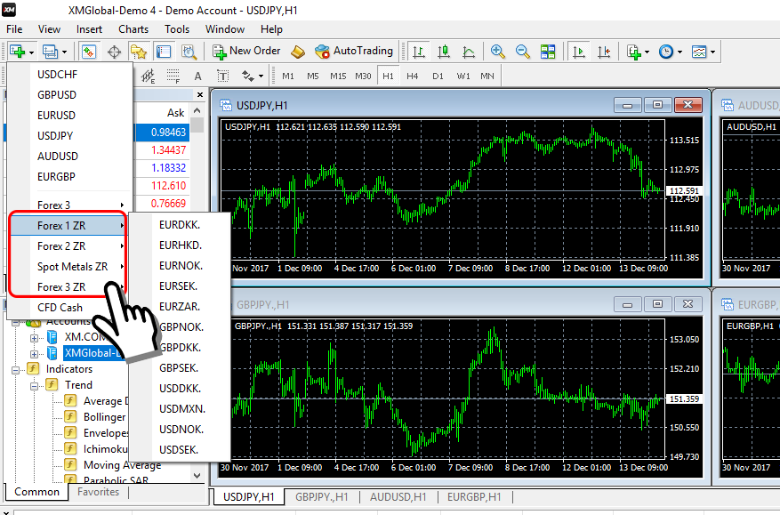Select the Fibonacci retracement tool
The height and width of the screenshot is (515, 780).
(x=173, y=76)
